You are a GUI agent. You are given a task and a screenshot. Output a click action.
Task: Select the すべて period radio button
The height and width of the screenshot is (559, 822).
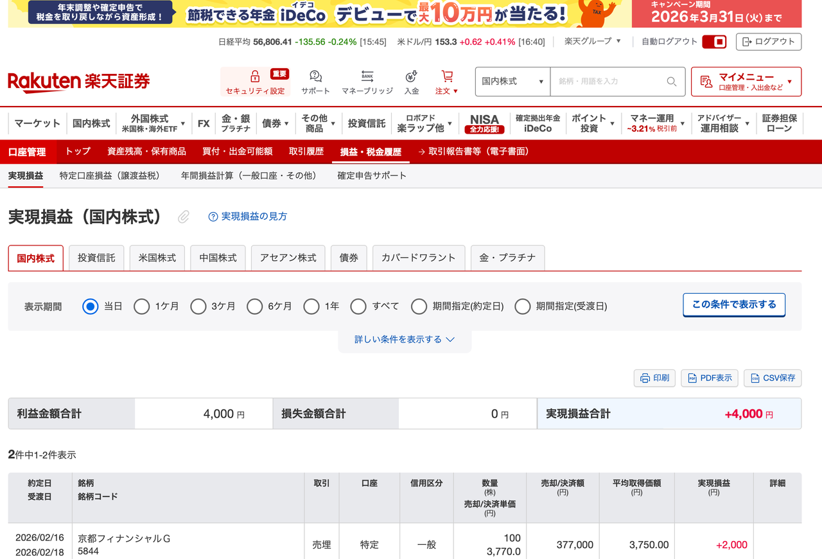[x=358, y=306]
